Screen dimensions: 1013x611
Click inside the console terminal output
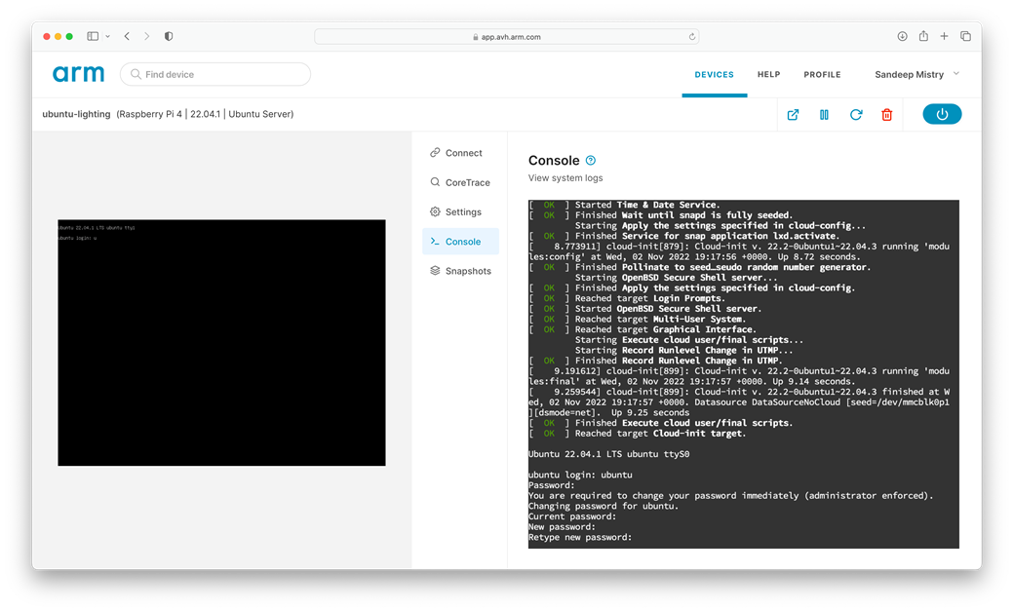[744, 374]
